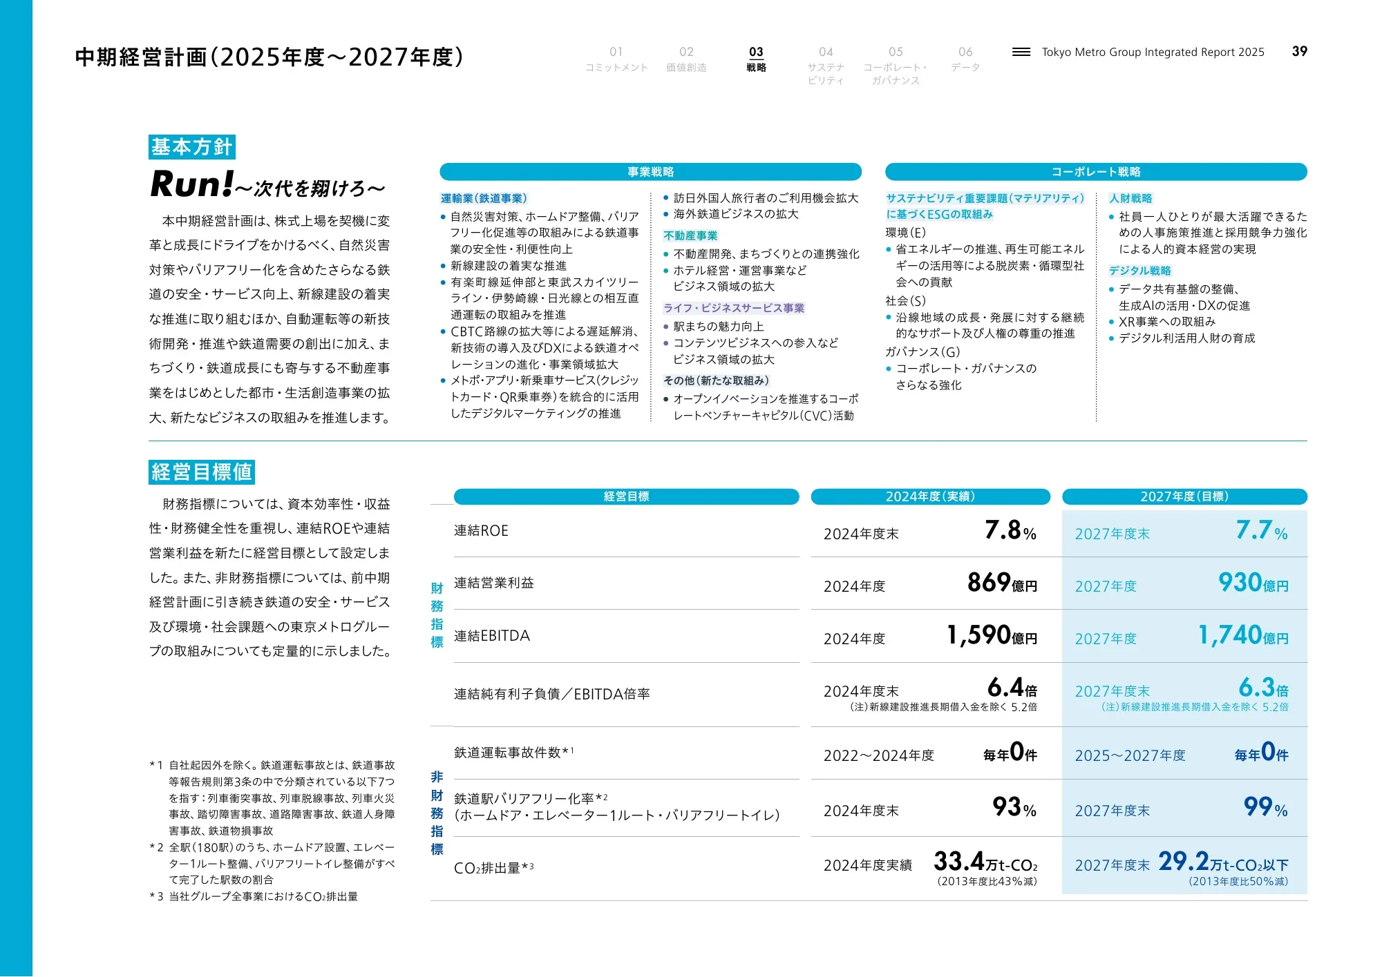The image size is (1382, 977).
Task: Click the 連結営業利益 row label
Action: coord(494,583)
